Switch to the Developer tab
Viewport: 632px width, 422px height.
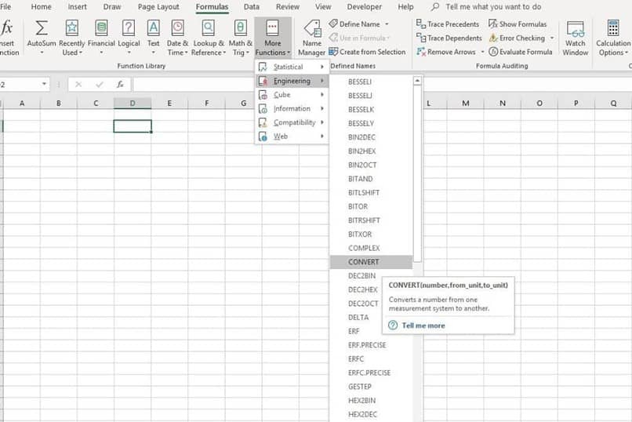365,7
